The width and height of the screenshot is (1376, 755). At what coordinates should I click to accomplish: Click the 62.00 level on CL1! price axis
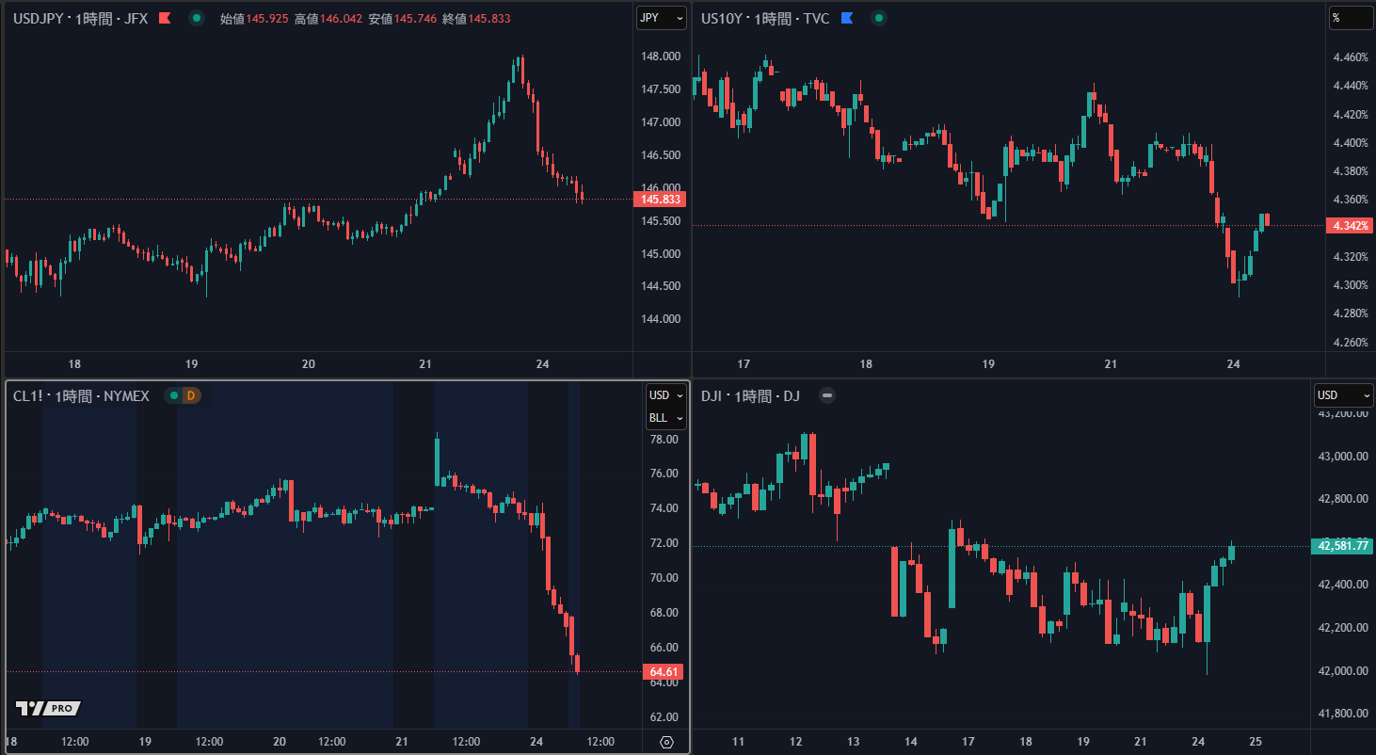coord(664,717)
